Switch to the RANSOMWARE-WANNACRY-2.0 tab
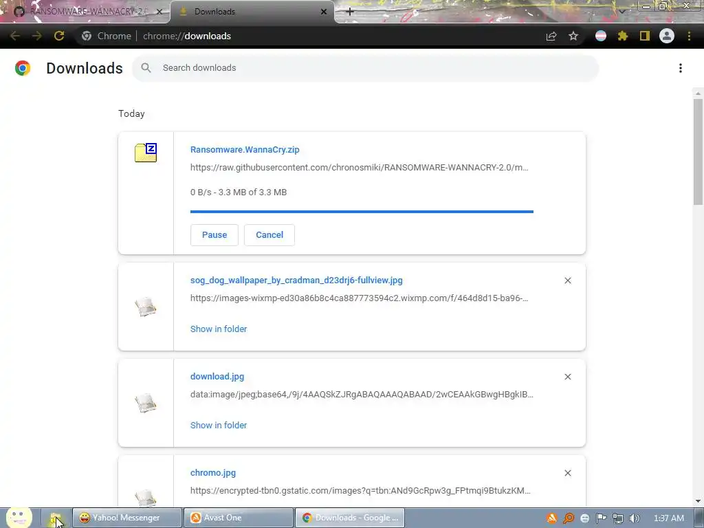 point(85,12)
